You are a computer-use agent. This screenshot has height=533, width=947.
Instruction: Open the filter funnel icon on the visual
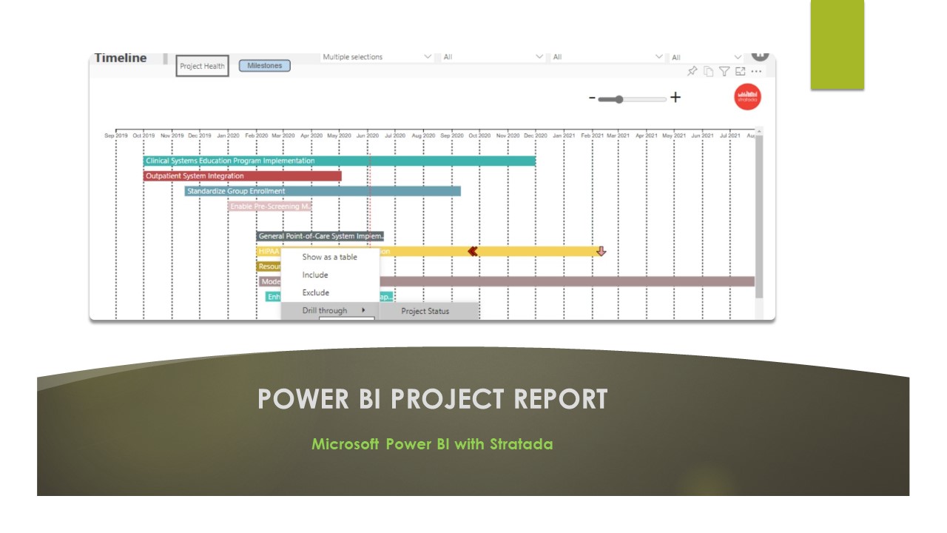click(724, 71)
